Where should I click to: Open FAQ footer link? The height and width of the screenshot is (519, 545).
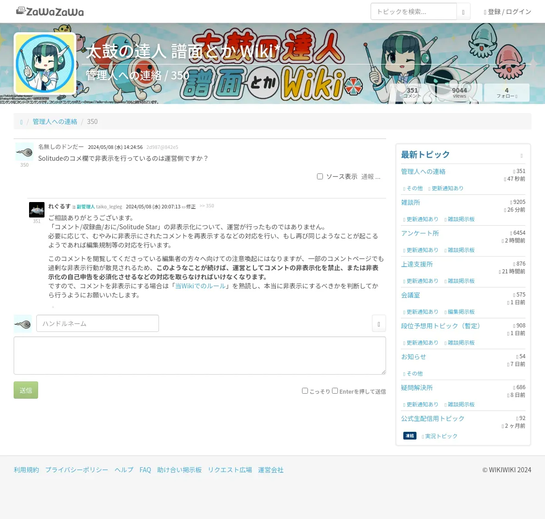click(145, 470)
